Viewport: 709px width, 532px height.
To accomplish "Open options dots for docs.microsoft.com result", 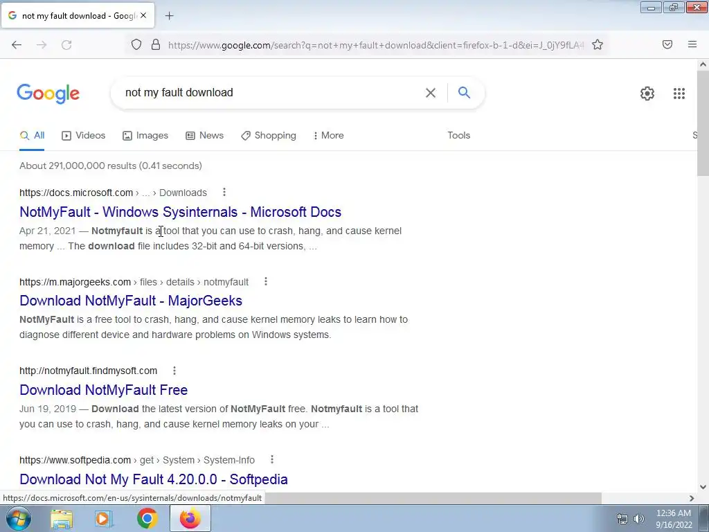I will [x=224, y=193].
